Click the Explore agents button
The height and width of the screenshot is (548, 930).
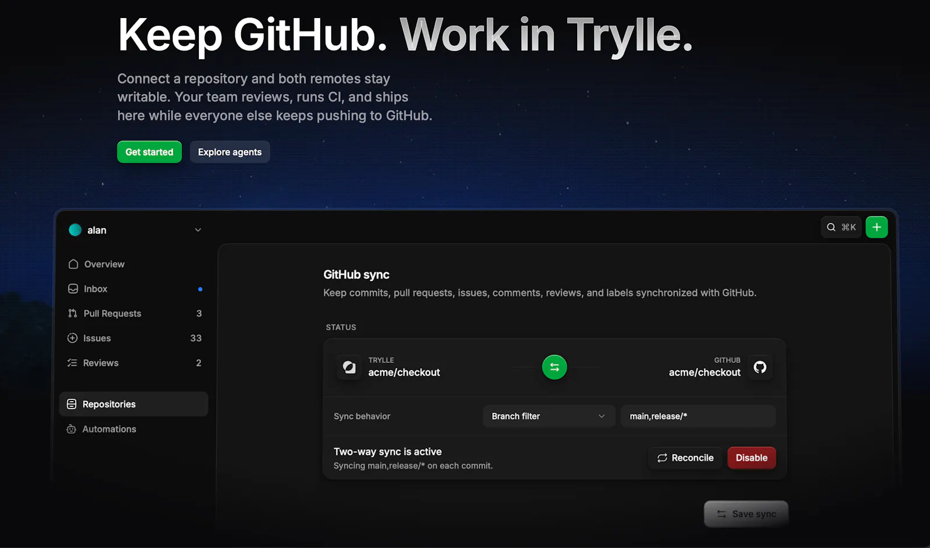(x=230, y=152)
